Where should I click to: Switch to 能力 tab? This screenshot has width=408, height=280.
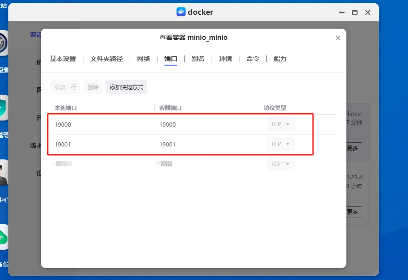[x=280, y=59]
